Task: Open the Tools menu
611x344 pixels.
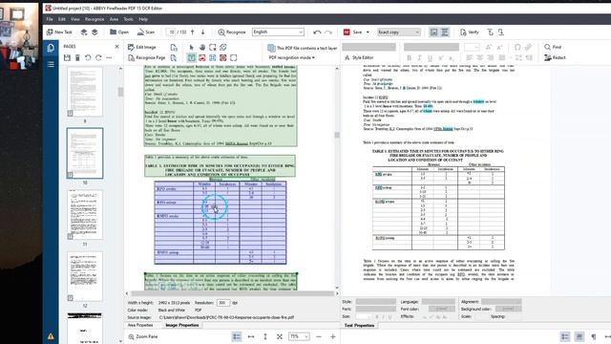Action: click(128, 19)
